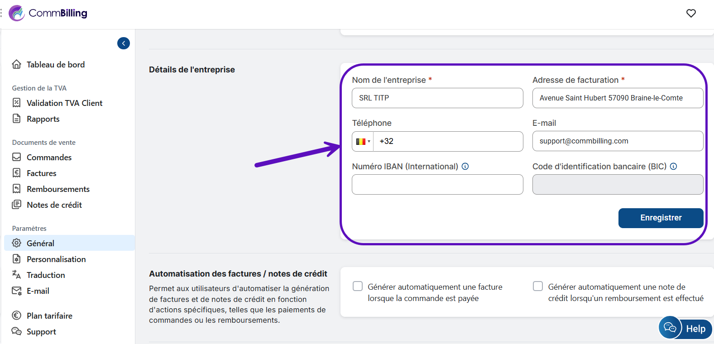Open the Help chat bubble icon
714x344 pixels.
(x=670, y=328)
